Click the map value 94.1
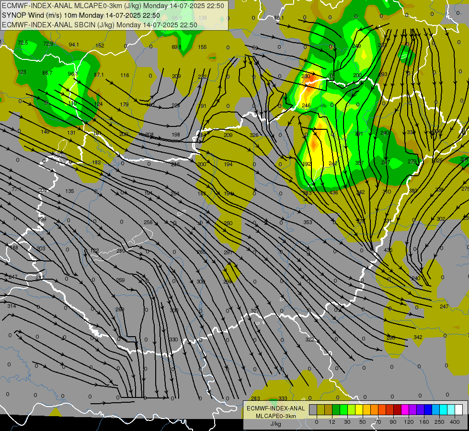Screen dimensions: 469x431 click(x=74, y=45)
